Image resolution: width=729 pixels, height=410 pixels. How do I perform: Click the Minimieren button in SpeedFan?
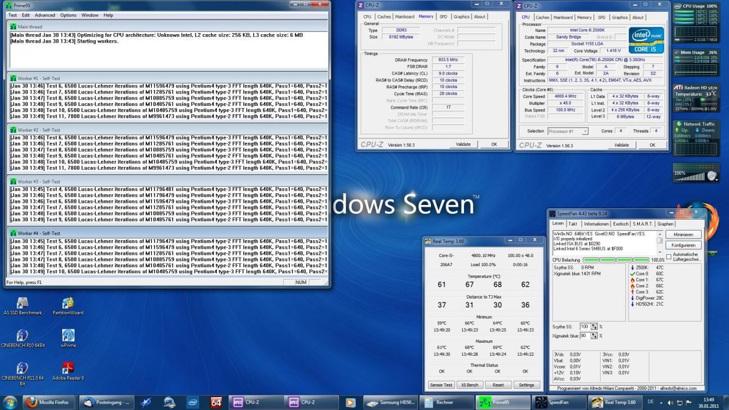click(683, 234)
